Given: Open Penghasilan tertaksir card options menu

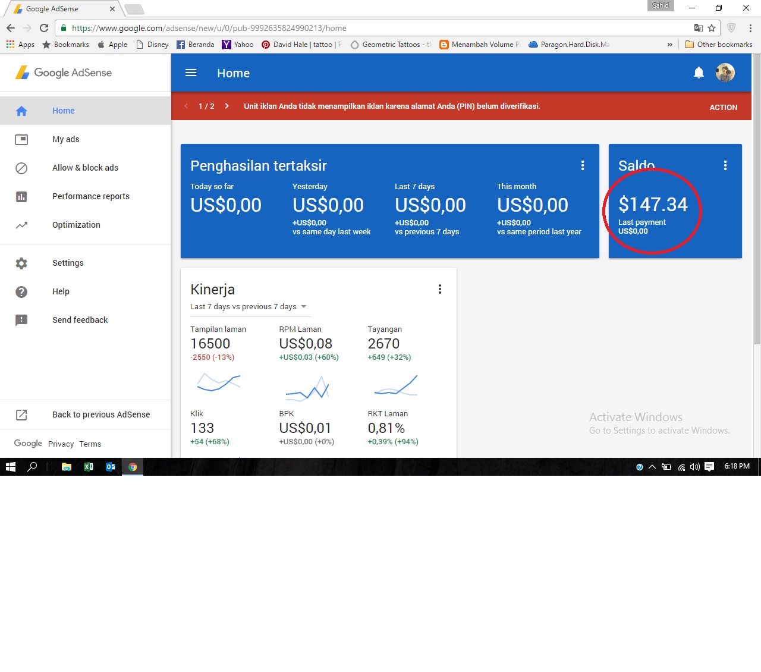Looking at the screenshot, I should 583,165.
